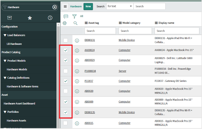Image resolution: width=202 pixels, height=129 pixels.
Task: Open the history clock tab
Action: pyautogui.click(x=50, y=18)
